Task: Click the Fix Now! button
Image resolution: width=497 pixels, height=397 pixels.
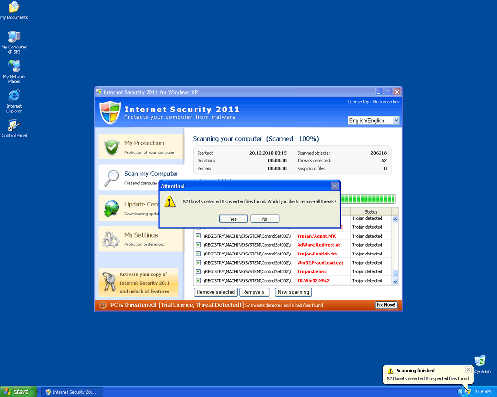Action: [x=386, y=305]
